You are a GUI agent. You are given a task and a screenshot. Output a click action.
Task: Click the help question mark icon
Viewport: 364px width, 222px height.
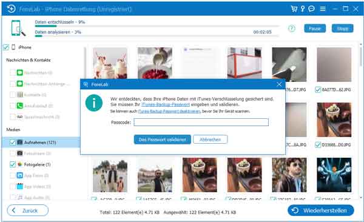(292, 29)
